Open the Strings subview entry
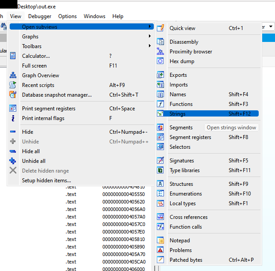 point(208,113)
